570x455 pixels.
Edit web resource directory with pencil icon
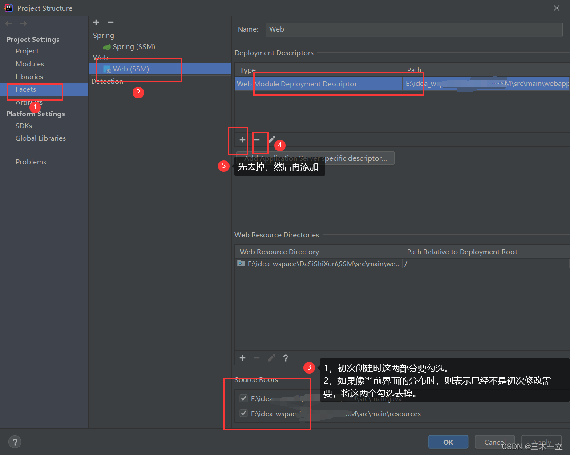(x=271, y=358)
